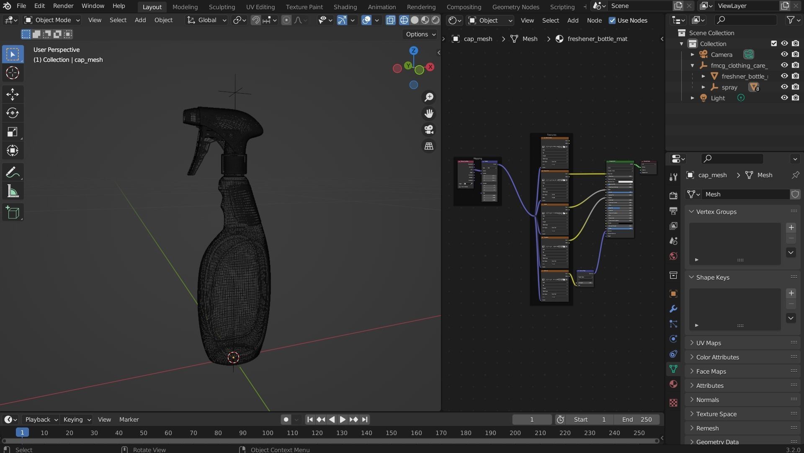
Task: Jump to end frame button
Action: [x=365, y=419]
